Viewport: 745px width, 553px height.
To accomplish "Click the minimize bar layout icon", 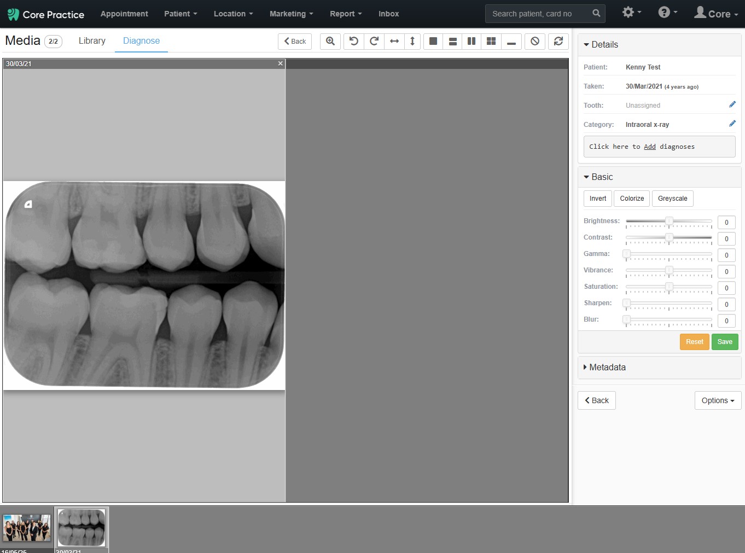I will (511, 41).
